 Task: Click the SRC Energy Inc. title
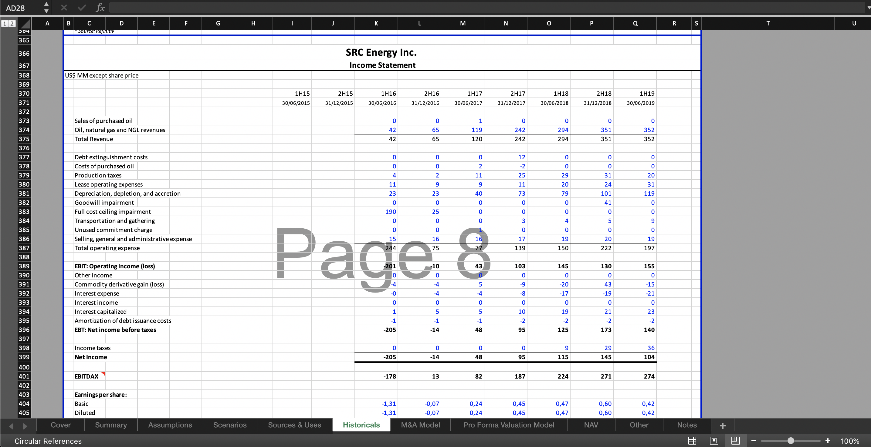pyautogui.click(x=381, y=52)
